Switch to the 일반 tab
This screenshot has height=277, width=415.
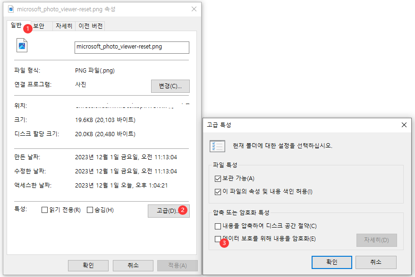pos(18,26)
